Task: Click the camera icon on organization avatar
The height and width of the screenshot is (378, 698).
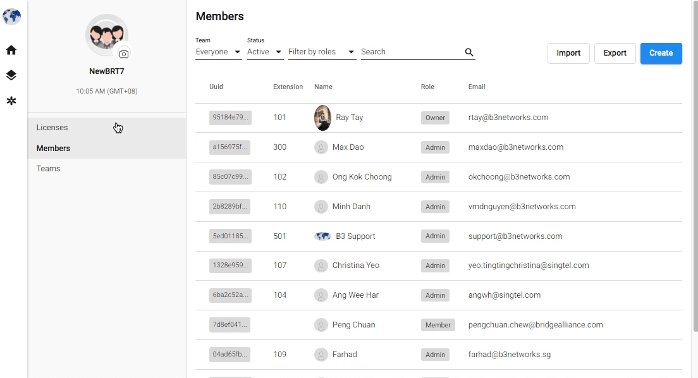Action: pyautogui.click(x=124, y=54)
